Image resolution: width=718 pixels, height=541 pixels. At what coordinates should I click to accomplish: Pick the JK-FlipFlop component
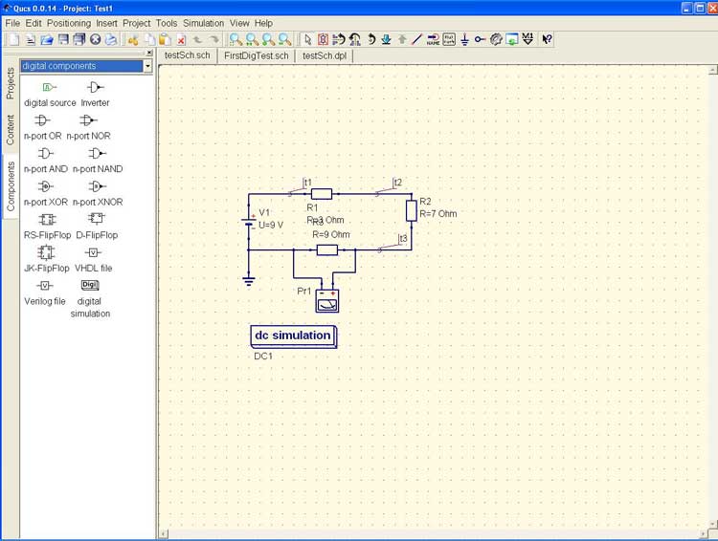pos(46,259)
